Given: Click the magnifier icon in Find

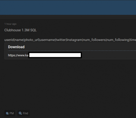Looking at the screenshot, I should 20,113.
